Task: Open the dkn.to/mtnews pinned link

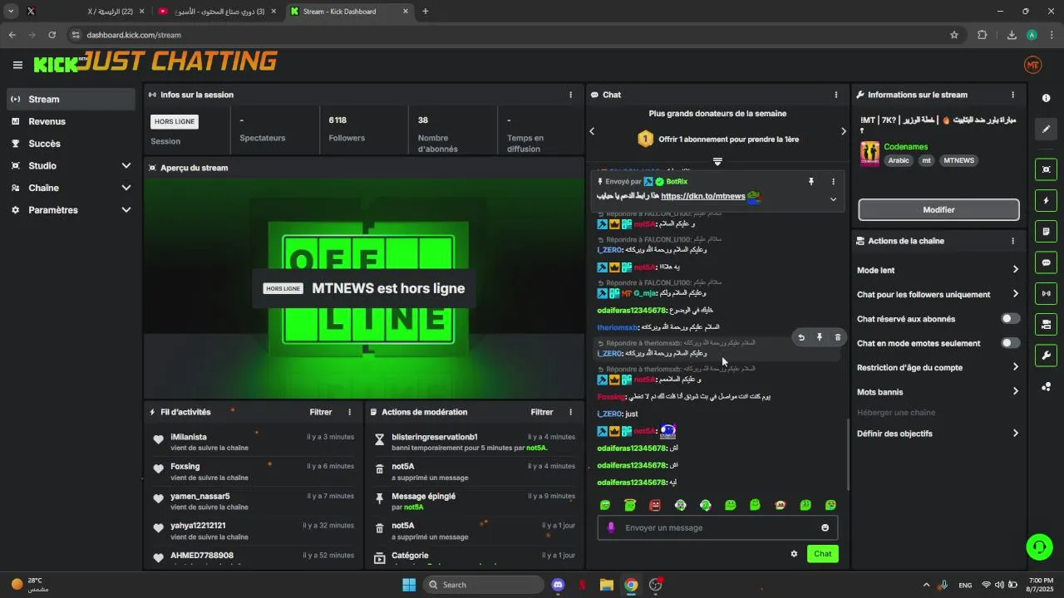Action: 702,196
